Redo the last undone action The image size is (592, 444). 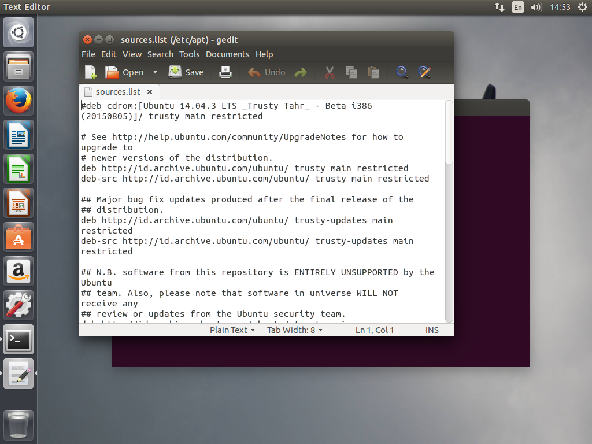tap(301, 72)
